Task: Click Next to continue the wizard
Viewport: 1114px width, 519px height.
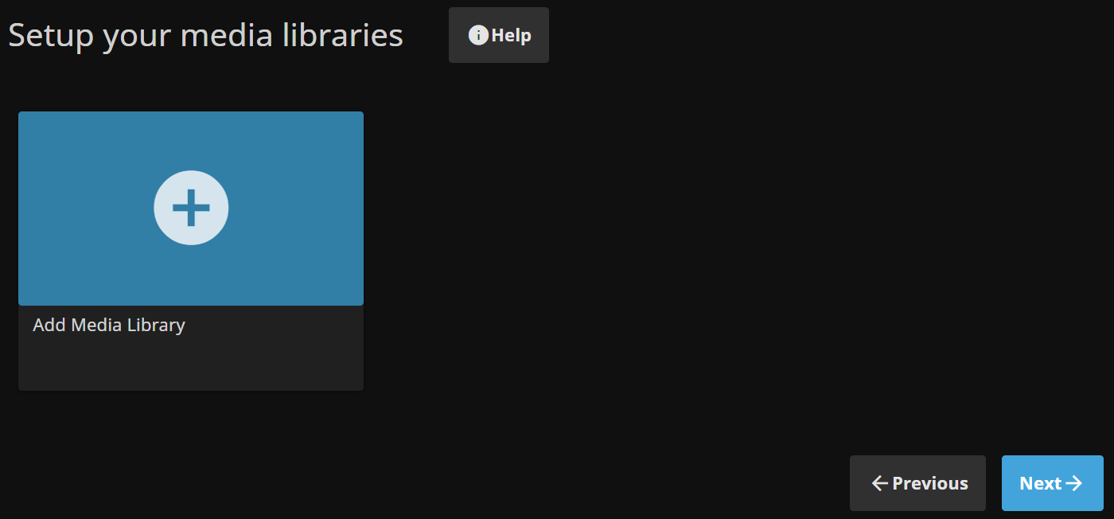Action: click(x=1052, y=483)
